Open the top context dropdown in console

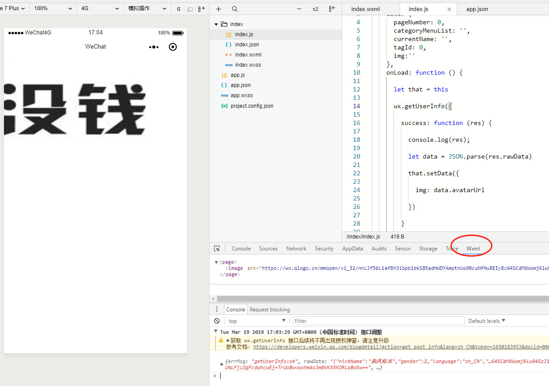[257, 321]
